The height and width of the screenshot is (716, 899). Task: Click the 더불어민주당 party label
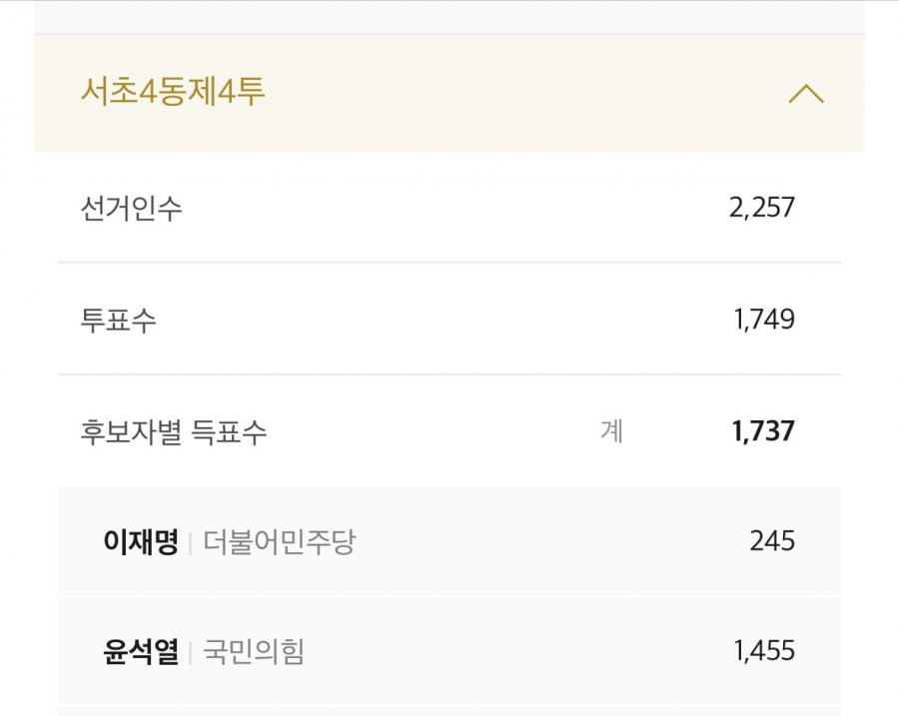280,541
